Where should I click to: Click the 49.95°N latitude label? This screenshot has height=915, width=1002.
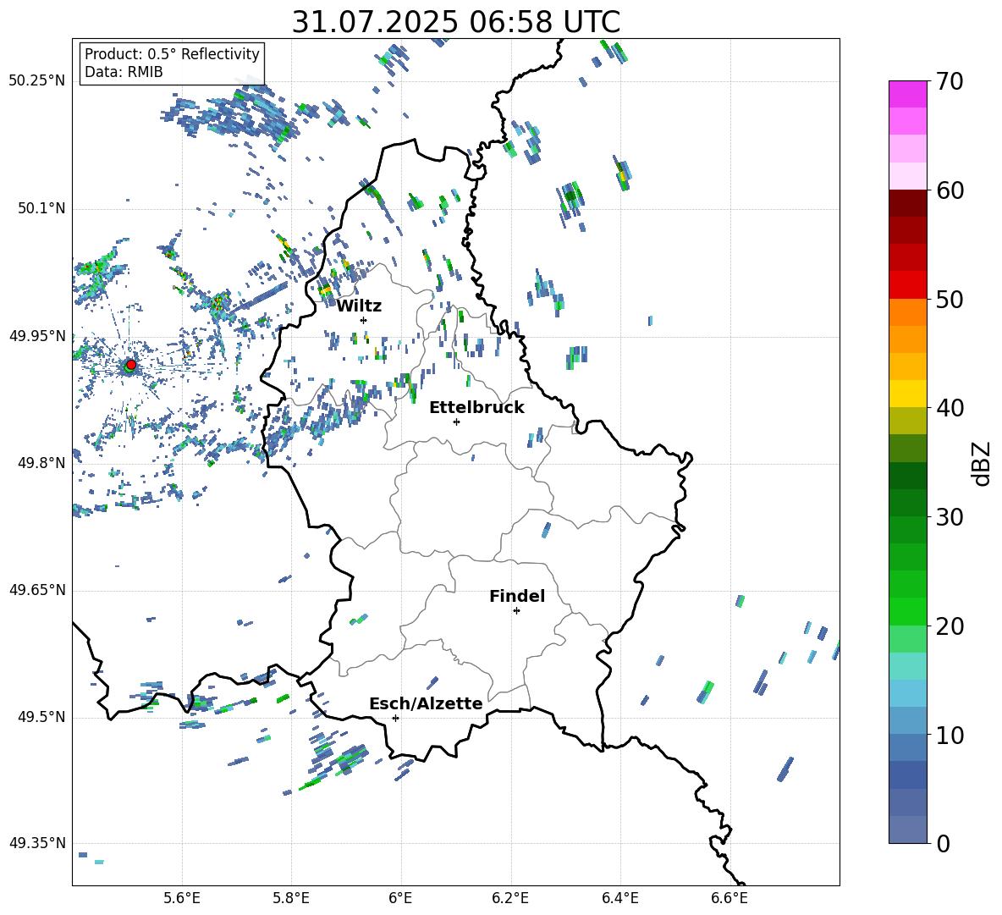point(37,336)
